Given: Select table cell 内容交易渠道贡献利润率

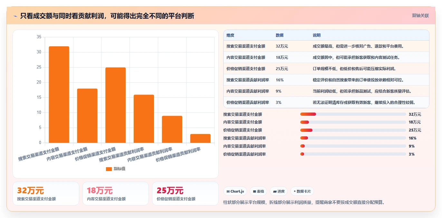Looking at the screenshot, I should click(248, 91).
